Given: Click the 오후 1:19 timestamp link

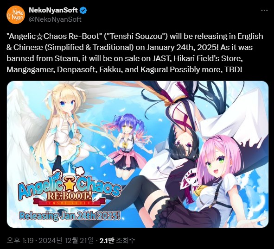Looking at the screenshot, I should click(x=20, y=241).
